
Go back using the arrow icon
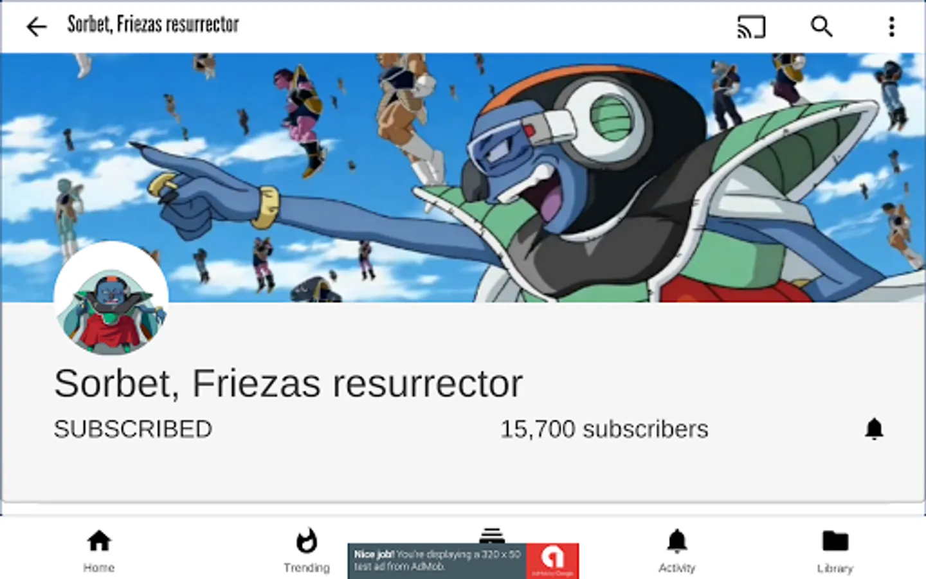point(37,26)
